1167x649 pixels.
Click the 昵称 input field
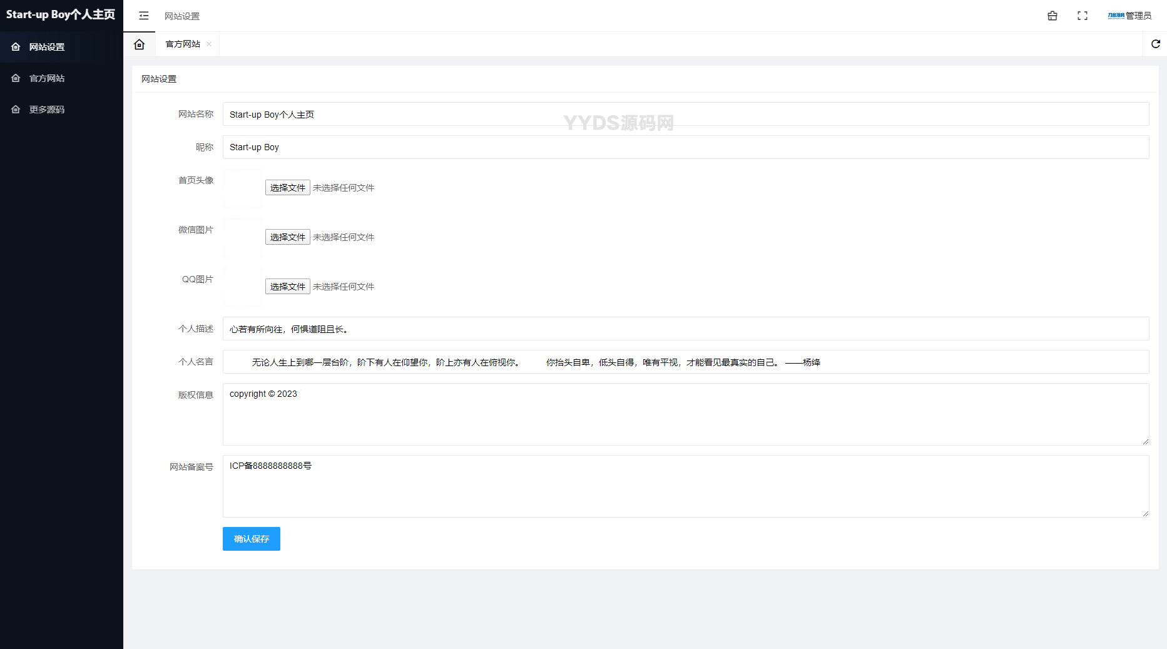685,147
